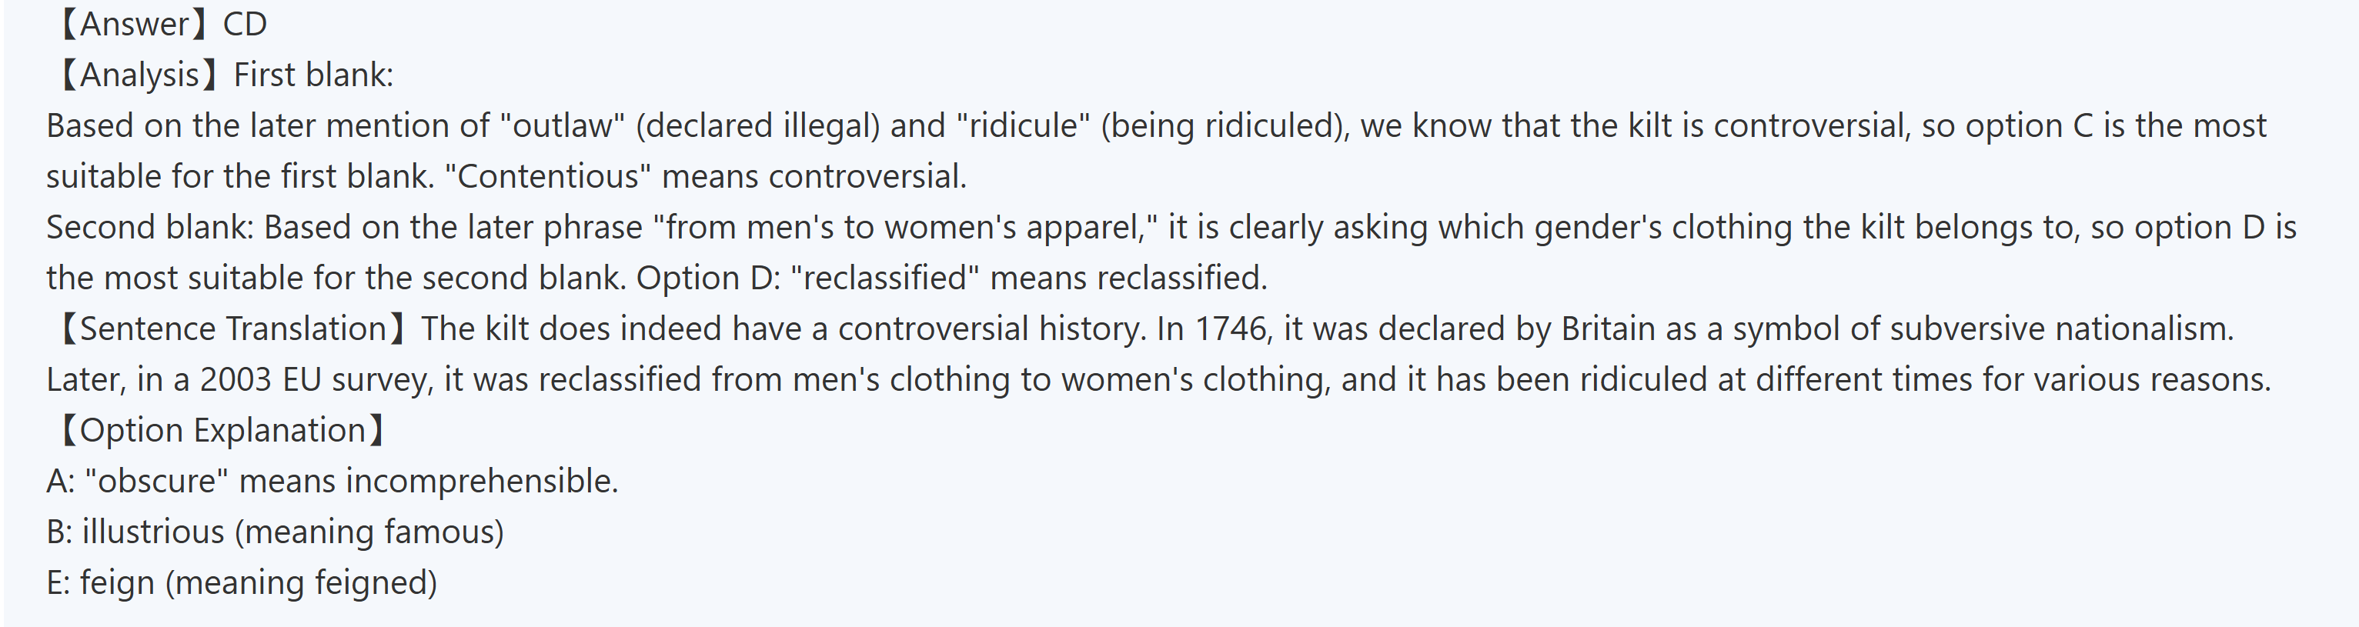Click the 【Sentence Translation】 label
Viewport: 2359px width, 627px height.
[229, 329]
